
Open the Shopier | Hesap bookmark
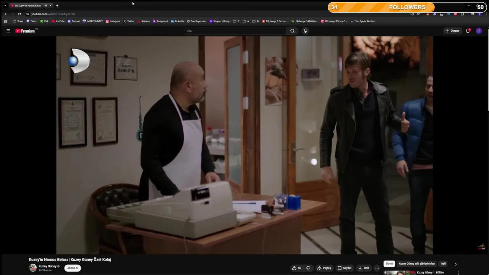point(220,21)
